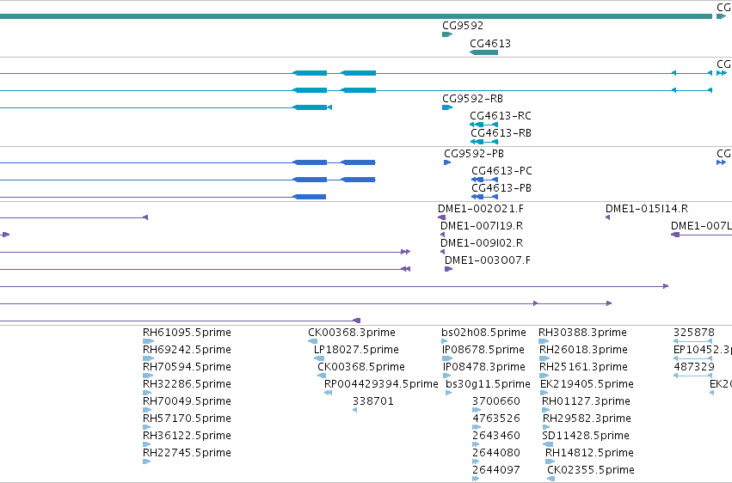The height and width of the screenshot is (483, 732).
Task: Select the feature labeled 2644097
Action: pos(496,471)
